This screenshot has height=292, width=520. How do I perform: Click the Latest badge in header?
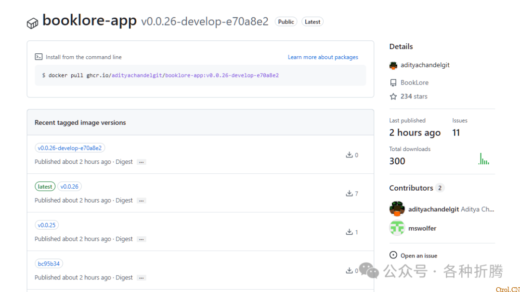(x=312, y=22)
